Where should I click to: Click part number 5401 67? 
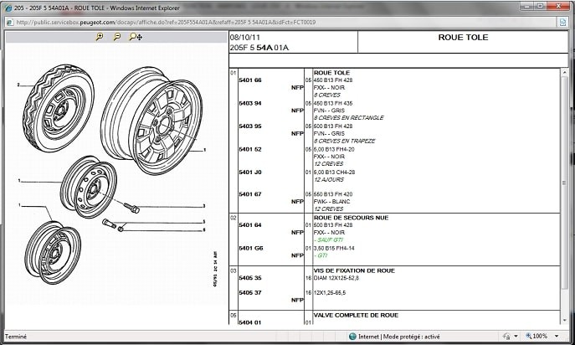coord(250,193)
